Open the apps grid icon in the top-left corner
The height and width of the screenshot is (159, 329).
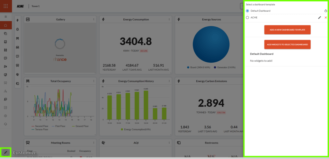click(x=6, y=6)
